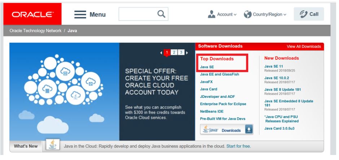Viewport: 339px width, 160px height.
Task: Advance carousel with right arrow
Action: click(x=187, y=52)
